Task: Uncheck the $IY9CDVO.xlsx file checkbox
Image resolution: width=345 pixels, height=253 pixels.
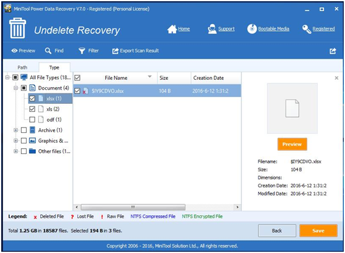Action: click(x=77, y=91)
